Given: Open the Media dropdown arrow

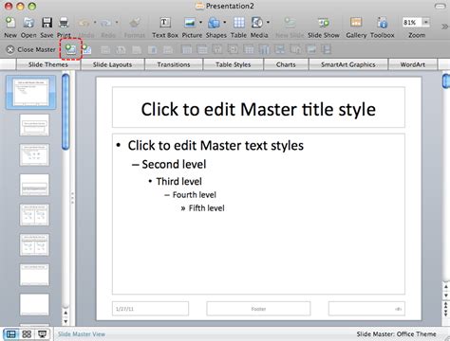Looking at the screenshot, I should click(268, 23).
